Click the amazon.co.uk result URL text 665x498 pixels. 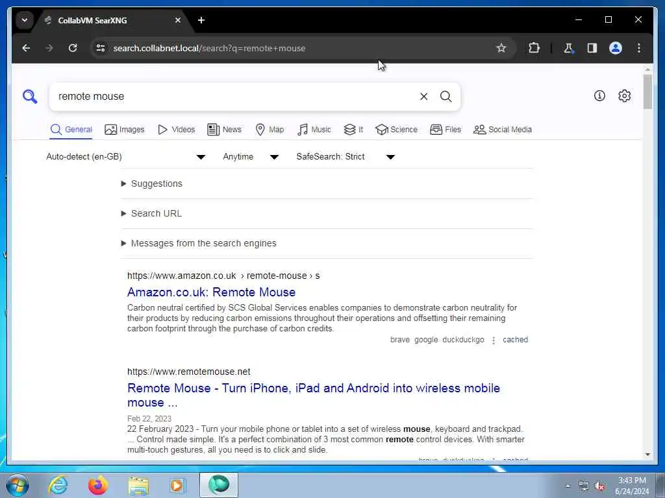coord(223,276)
